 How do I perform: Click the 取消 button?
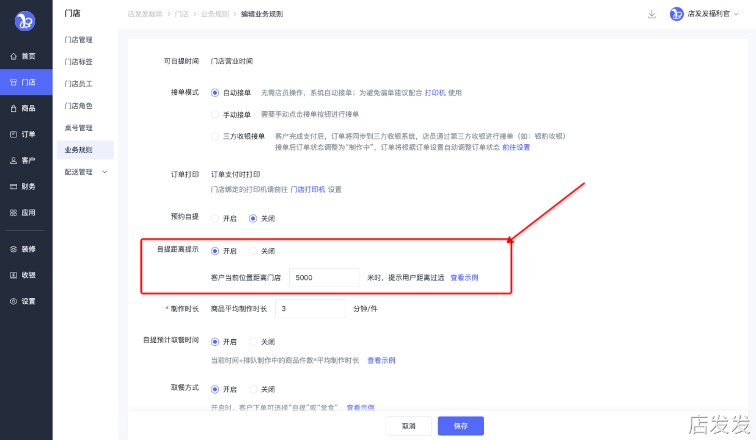click(x=409, y=426)
